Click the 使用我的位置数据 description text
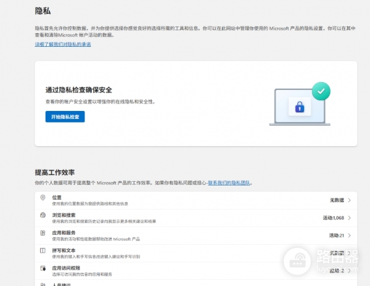 pyautogui.click(x=90, y=203)
